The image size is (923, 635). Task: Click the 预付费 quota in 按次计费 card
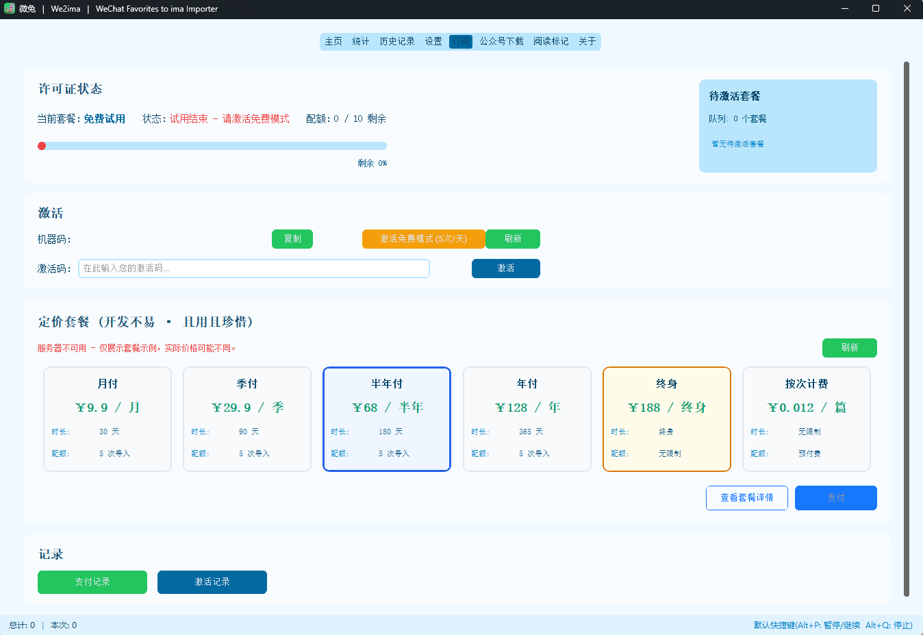809,453
